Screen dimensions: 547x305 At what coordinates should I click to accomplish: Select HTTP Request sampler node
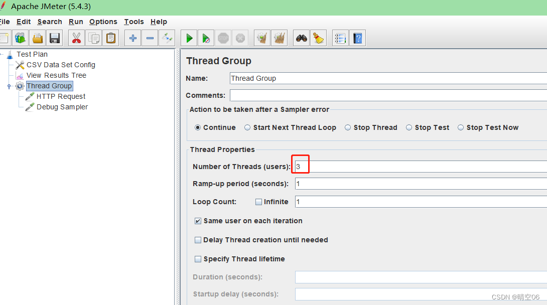tap(61, 96)
